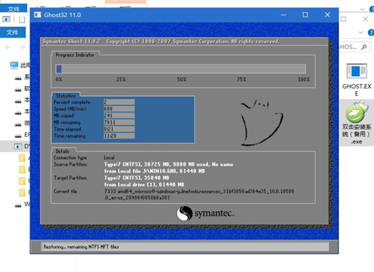Click the progress indicator bar
The image size is (374, 272).
[x=181, y=69]
